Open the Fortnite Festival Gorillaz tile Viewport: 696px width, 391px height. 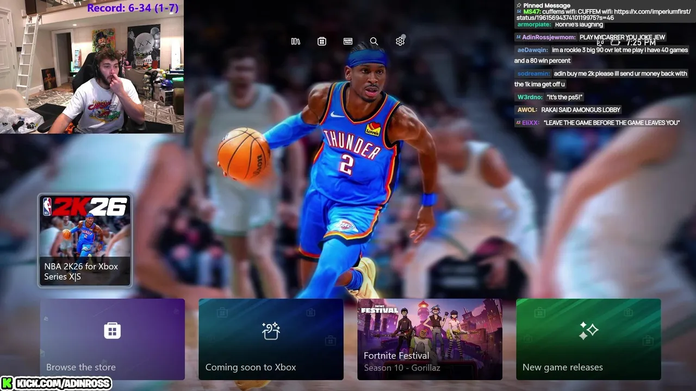[x=430, y=339]
